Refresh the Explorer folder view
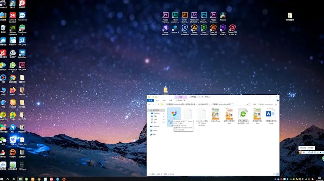Image resolution: width=324 pixels, height=181 pixels. click(x=249, y=104)
